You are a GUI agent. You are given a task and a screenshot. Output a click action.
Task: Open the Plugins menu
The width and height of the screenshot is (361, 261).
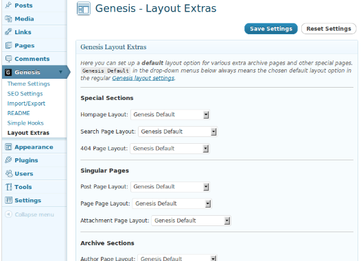coord(26,160)
